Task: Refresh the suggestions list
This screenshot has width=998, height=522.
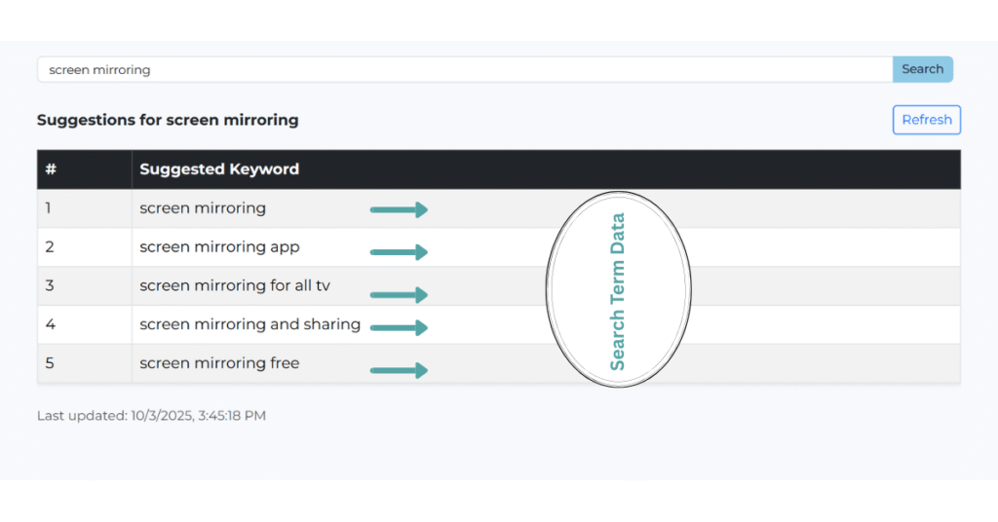Action: coord(926,120)
